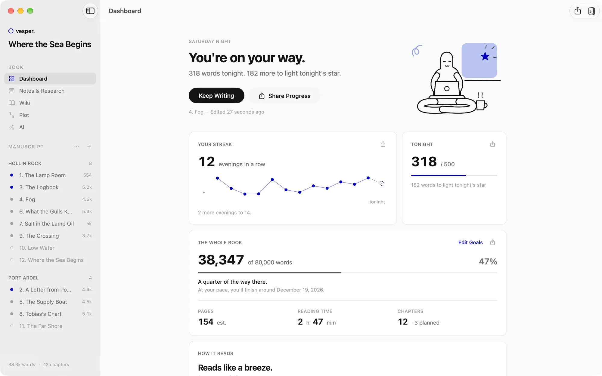
Task: Select chapter 6. What the Gulls K...
Action: pos(50,211)
